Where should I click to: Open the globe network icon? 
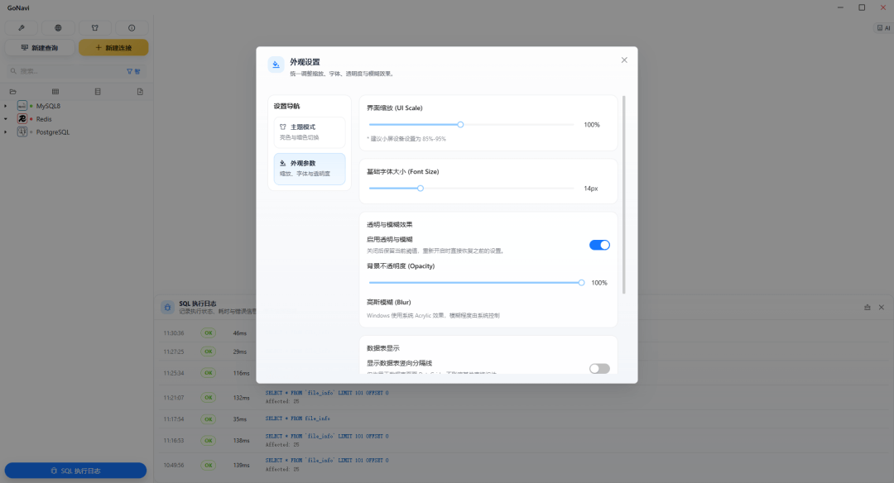[58, 28]
